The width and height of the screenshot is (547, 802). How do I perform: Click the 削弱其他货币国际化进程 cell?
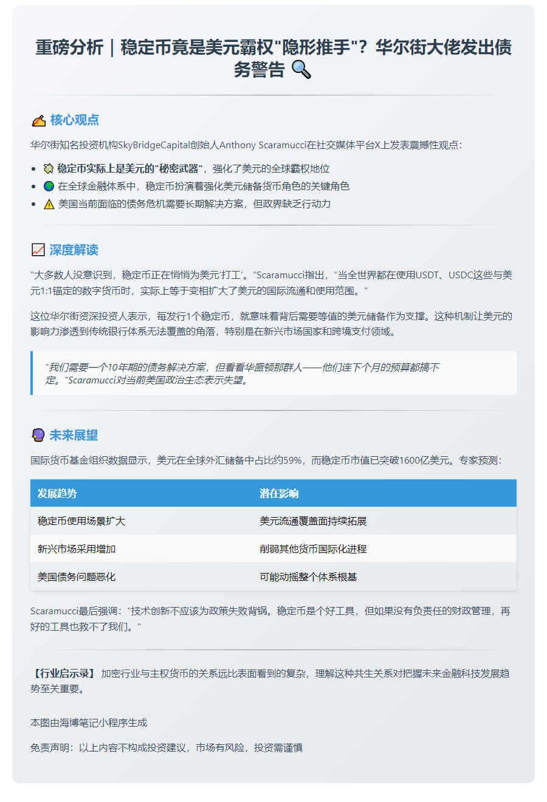(313, 549)
